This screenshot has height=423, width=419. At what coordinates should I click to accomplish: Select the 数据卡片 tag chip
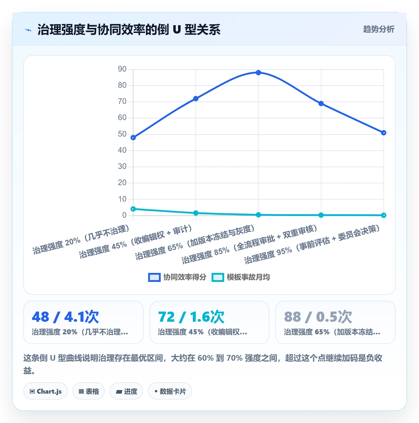pos(170,391)
